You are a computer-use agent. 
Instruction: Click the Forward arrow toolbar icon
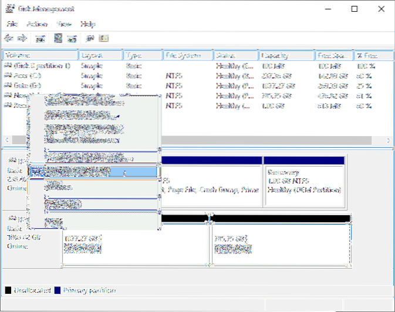pos(22,38)
